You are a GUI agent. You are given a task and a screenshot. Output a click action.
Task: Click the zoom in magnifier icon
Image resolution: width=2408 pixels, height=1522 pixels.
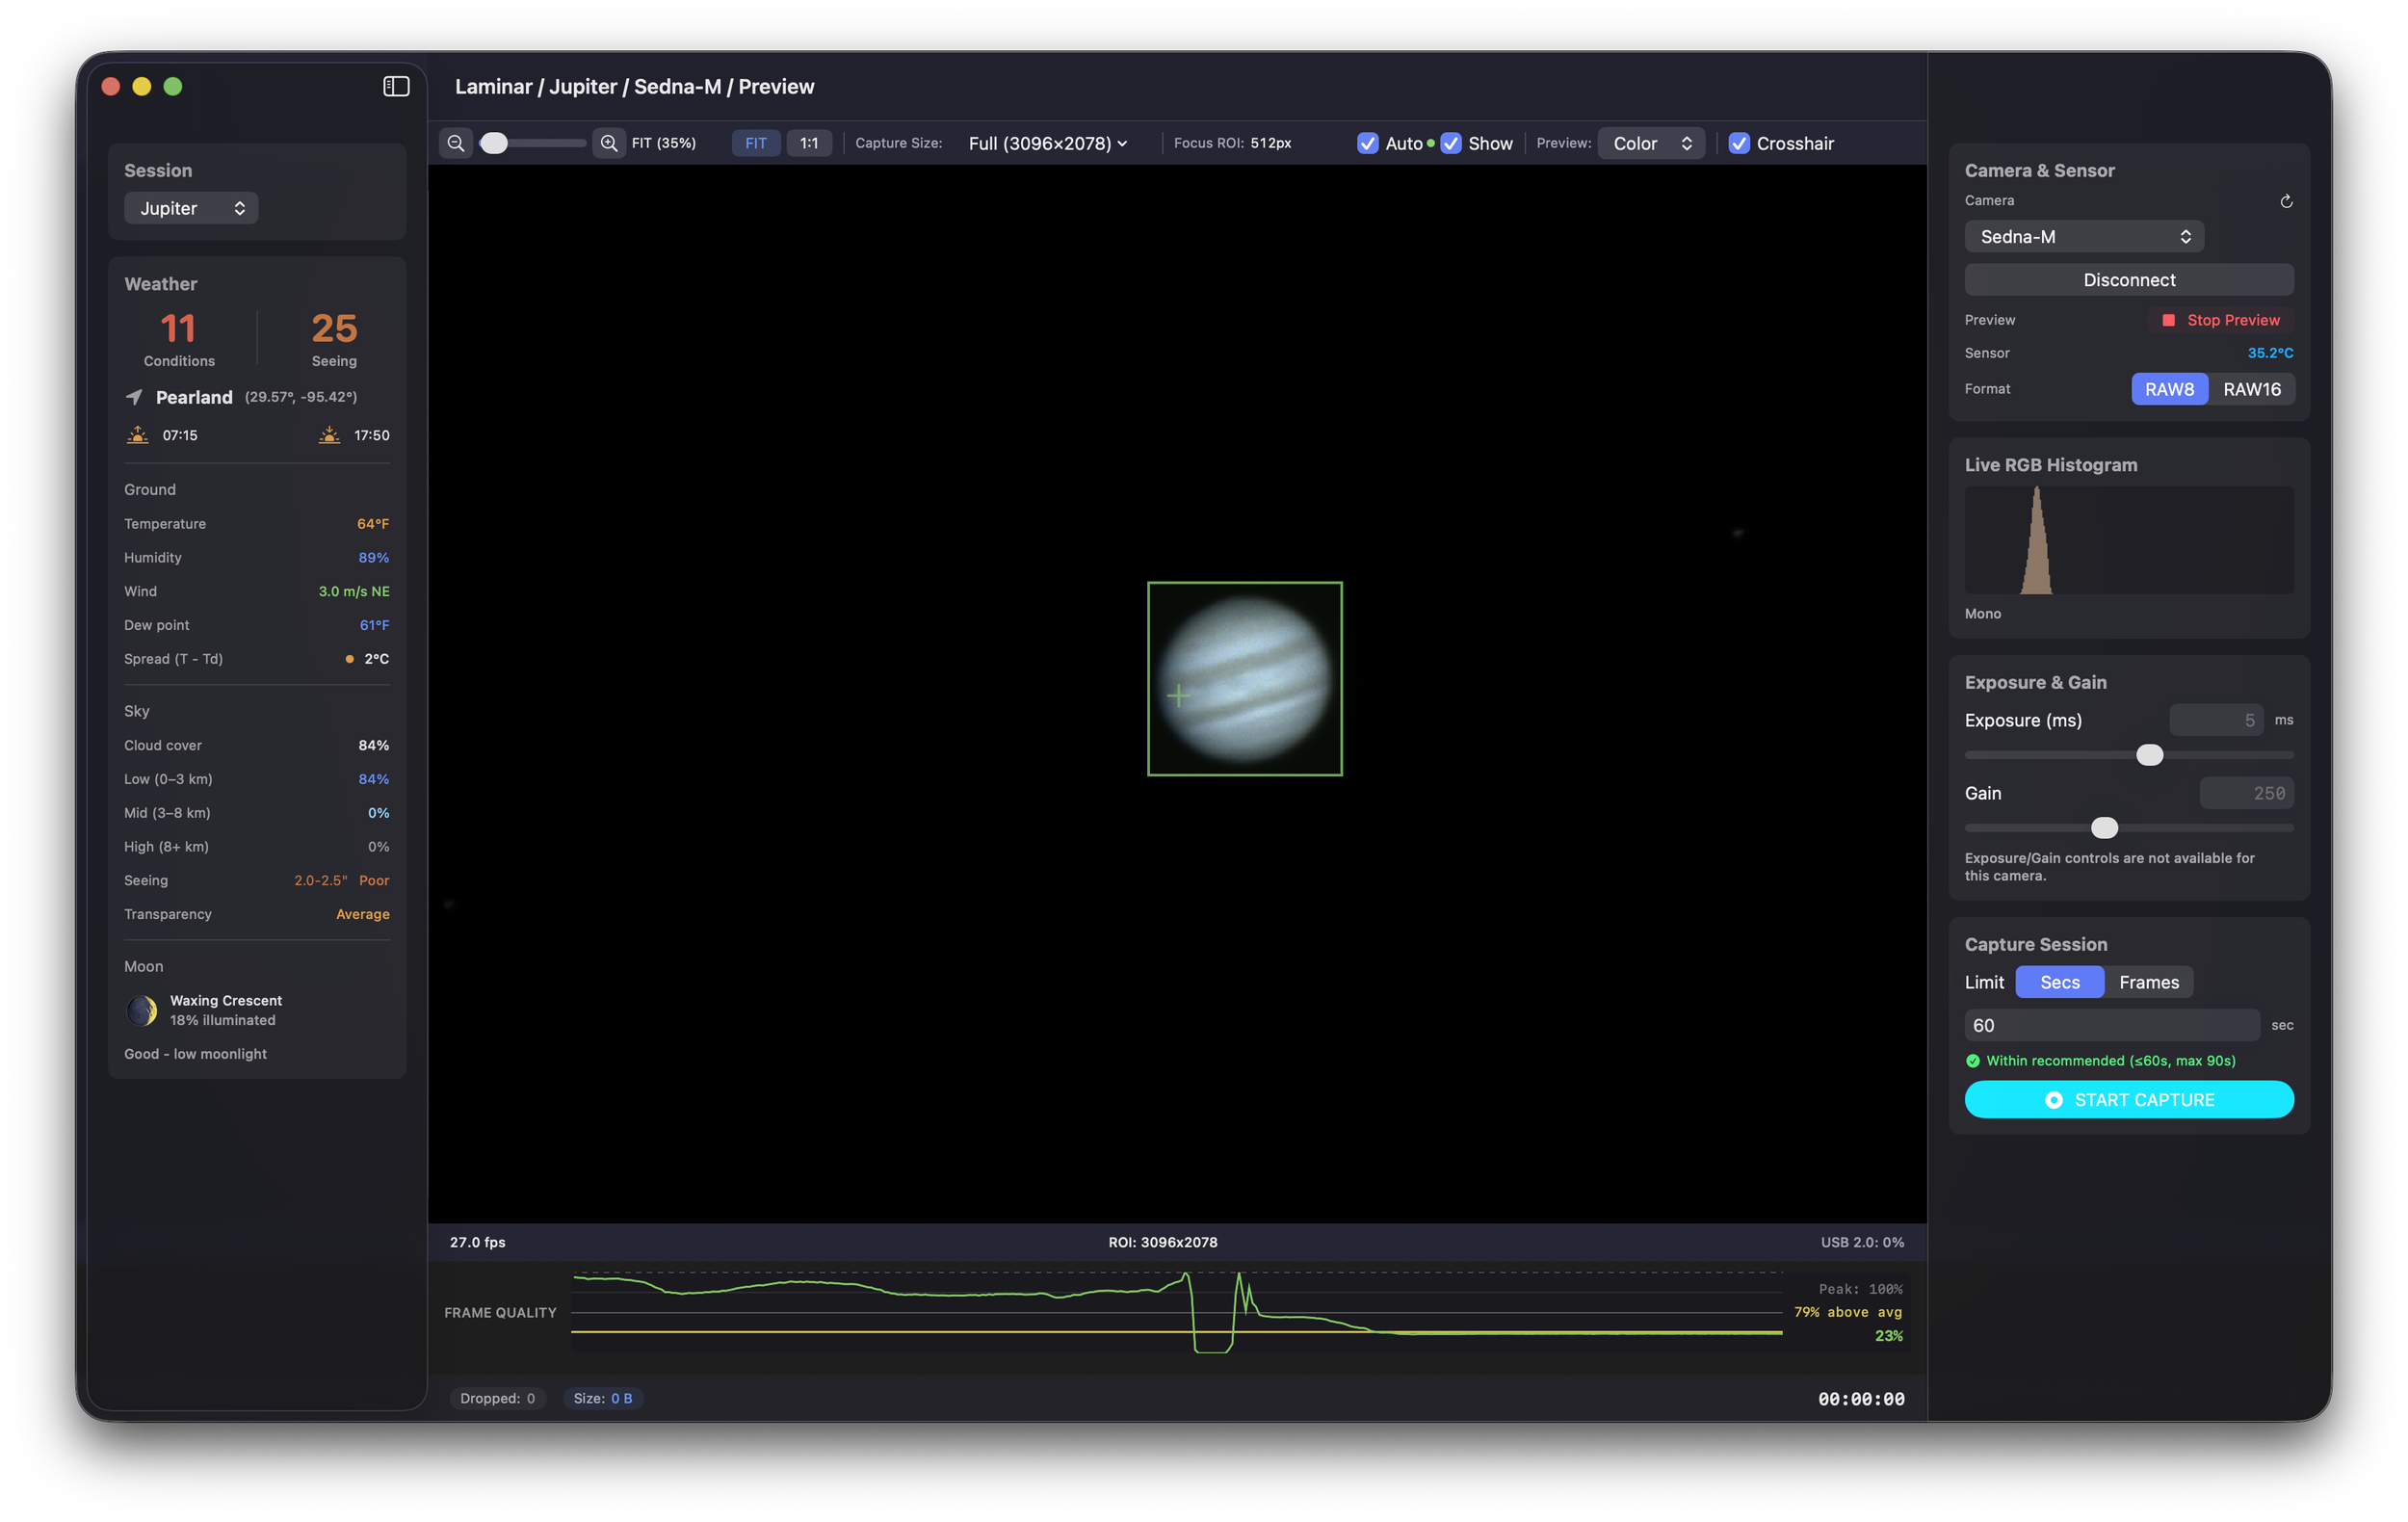[608, 143]
